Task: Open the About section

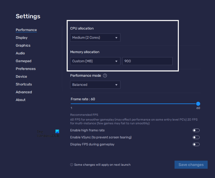Action: tap(21, 100)
